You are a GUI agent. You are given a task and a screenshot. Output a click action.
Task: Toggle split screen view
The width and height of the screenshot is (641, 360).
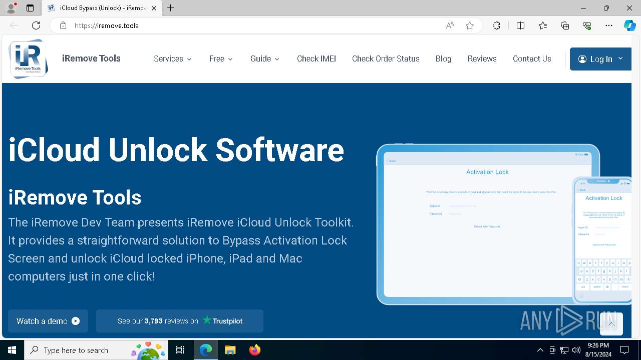[x=520, y=25]
